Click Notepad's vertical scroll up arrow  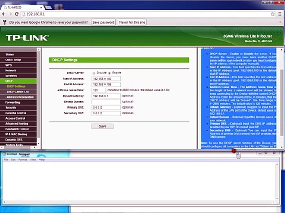[277, 164]
